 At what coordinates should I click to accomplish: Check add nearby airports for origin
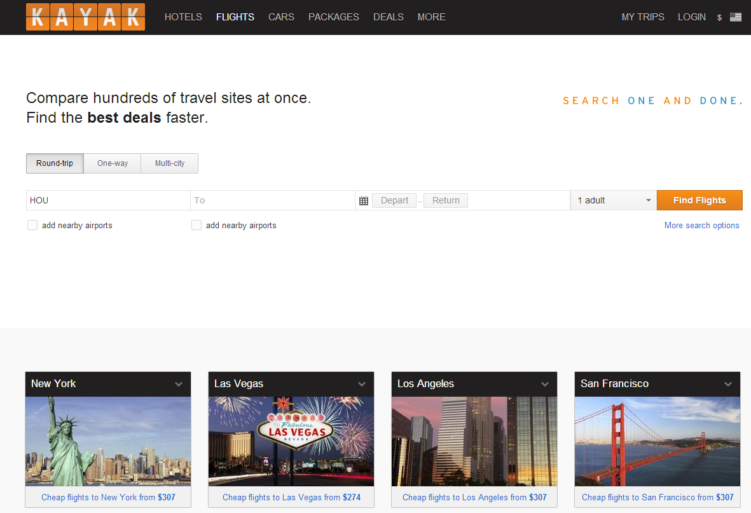tap(32, 225)
